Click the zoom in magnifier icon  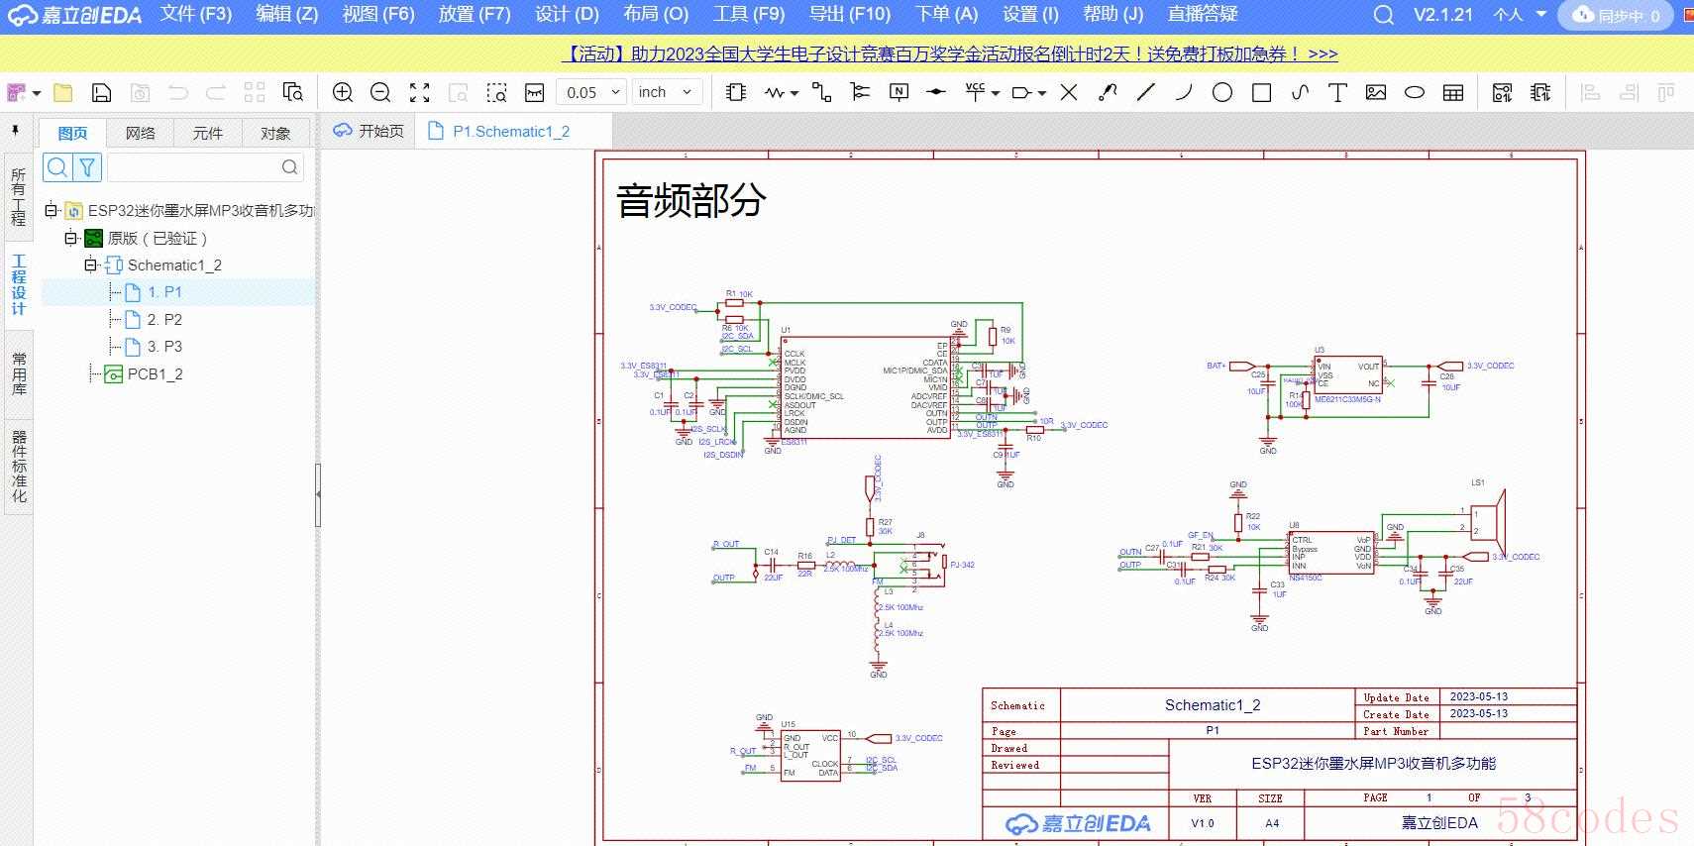click(343, 92)
